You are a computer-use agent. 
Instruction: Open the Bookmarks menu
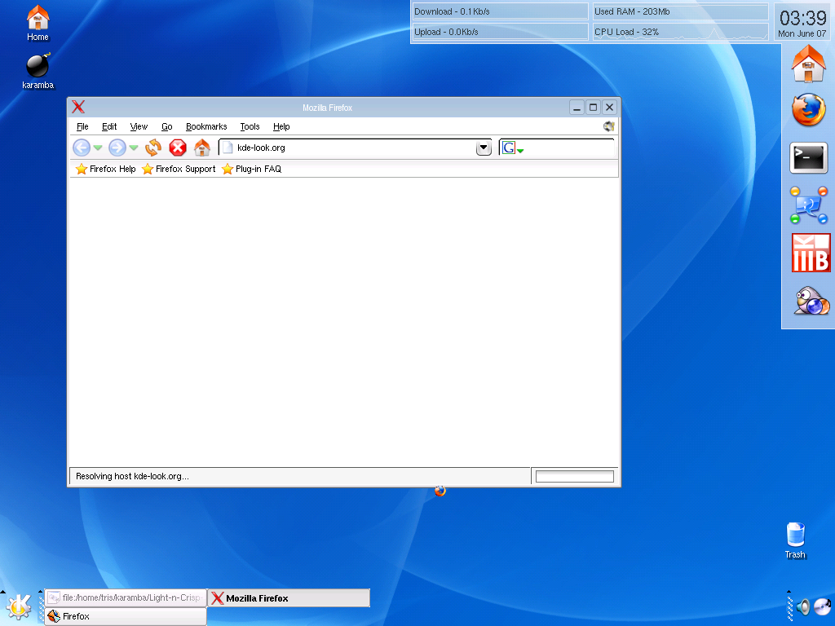(206, 126)
